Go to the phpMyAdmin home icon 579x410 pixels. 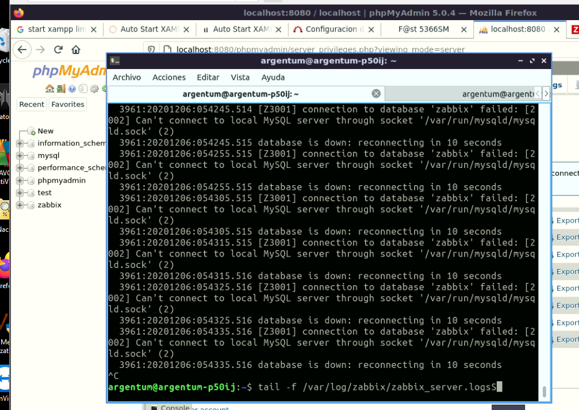[x=49, y=89]
